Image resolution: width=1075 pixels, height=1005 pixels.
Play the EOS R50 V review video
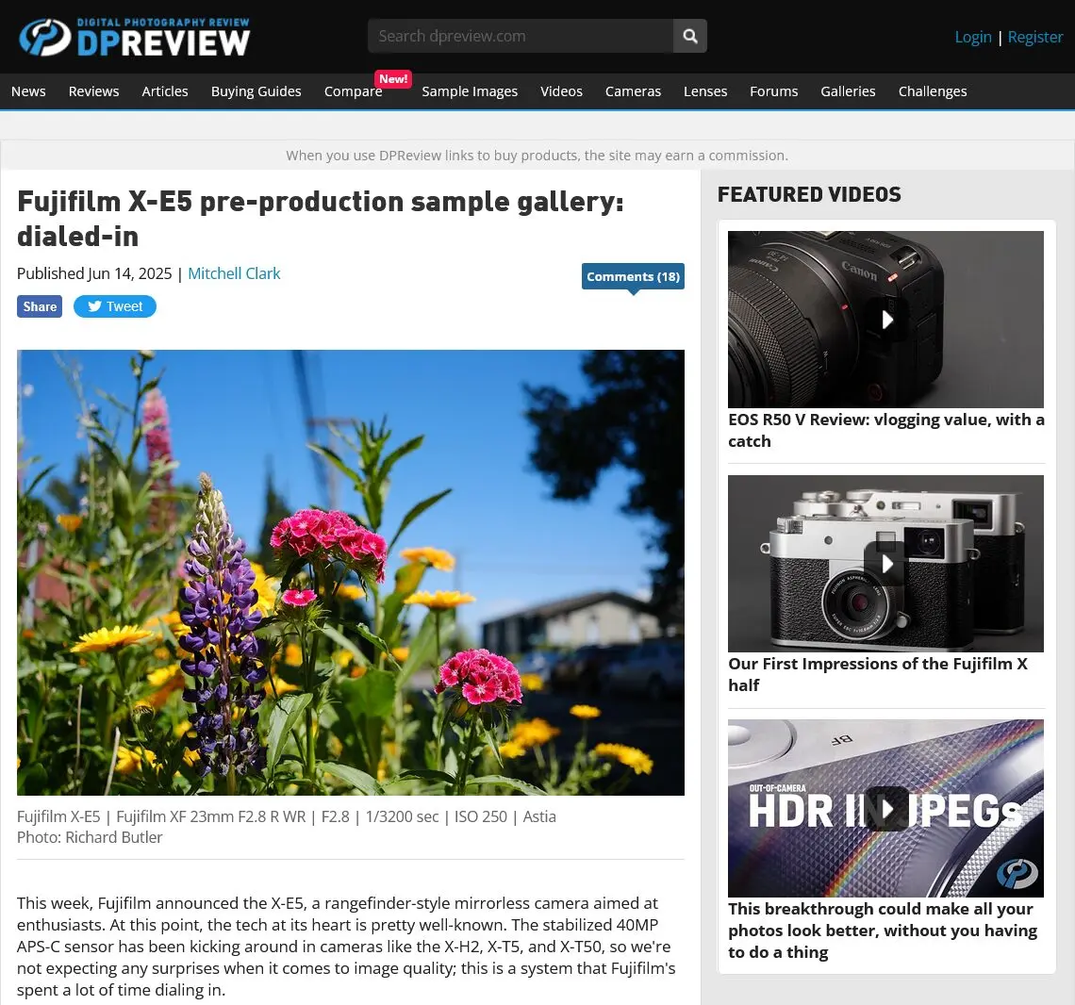[x=885, y=320]
